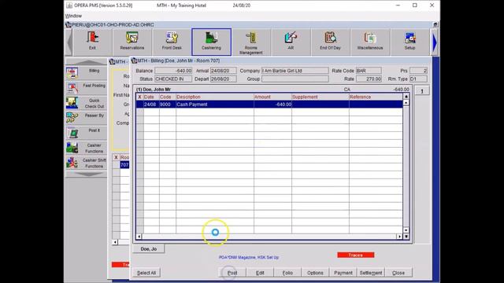Image resolution: width=504 pixels, height=283 pixels.
Task: Click the Rate field 270.00
Action: tap(369, 79)
